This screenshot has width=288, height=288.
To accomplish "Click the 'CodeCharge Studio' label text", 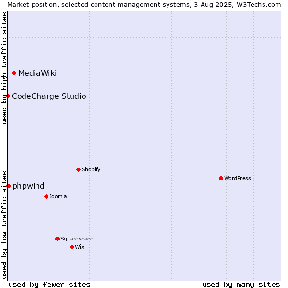I will click(49, 96).
